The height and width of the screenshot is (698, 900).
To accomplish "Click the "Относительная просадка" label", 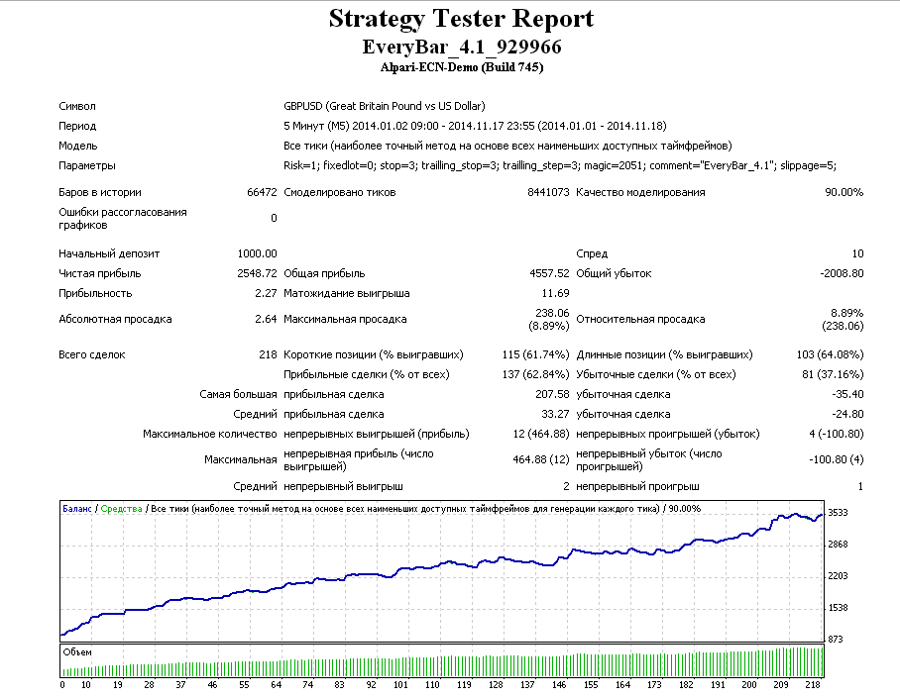I will [640, 320].
